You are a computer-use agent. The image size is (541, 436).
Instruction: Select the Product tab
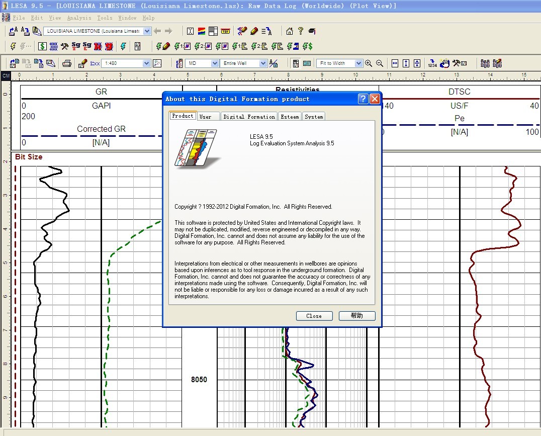[x=183, y=116]
